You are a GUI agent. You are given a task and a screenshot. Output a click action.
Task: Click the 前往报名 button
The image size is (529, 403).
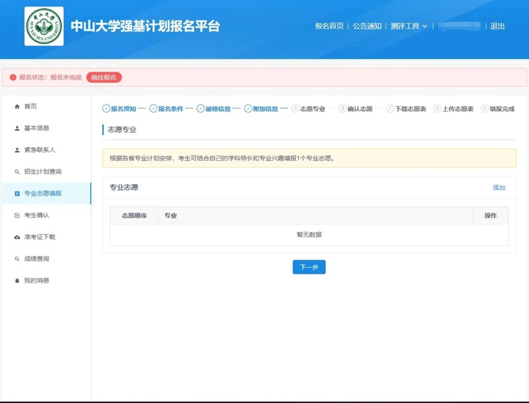pos(104,77)
